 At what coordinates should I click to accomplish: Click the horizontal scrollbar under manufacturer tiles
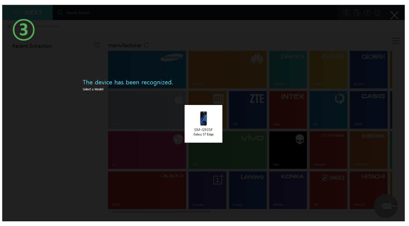[x=161, y=212]
